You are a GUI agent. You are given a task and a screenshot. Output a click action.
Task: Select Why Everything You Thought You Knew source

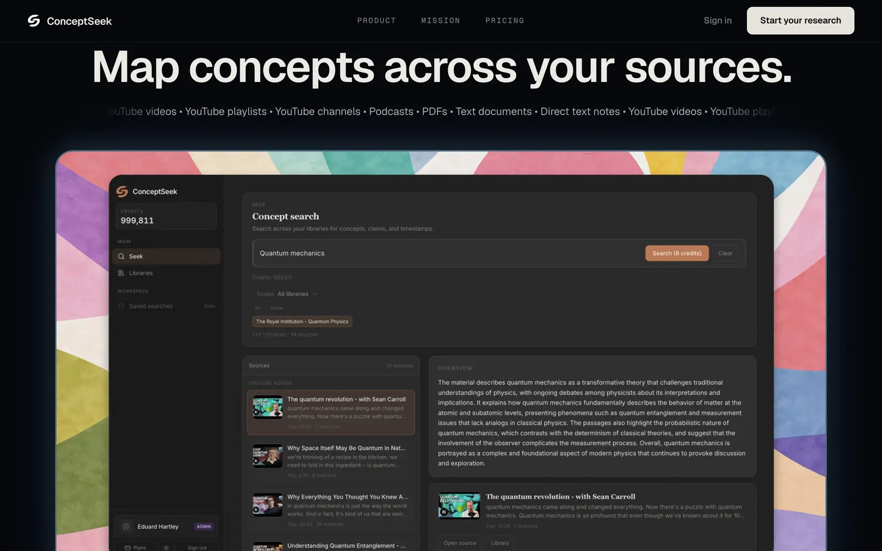[331, 510]
